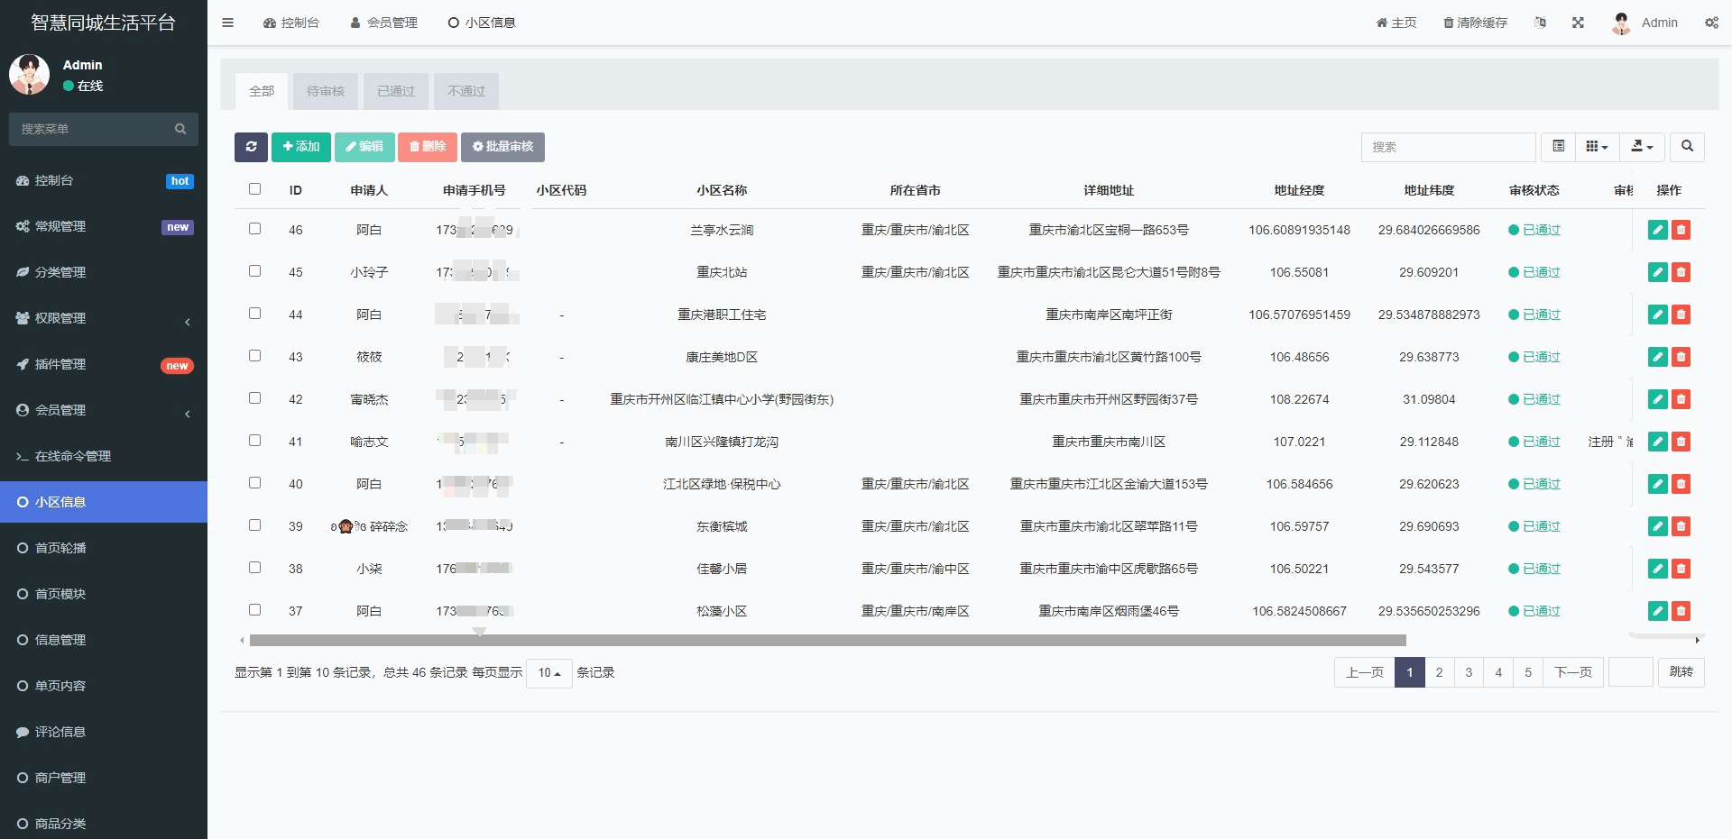
Task: Toggle the table card view icon
Action: coord(1558,147)
